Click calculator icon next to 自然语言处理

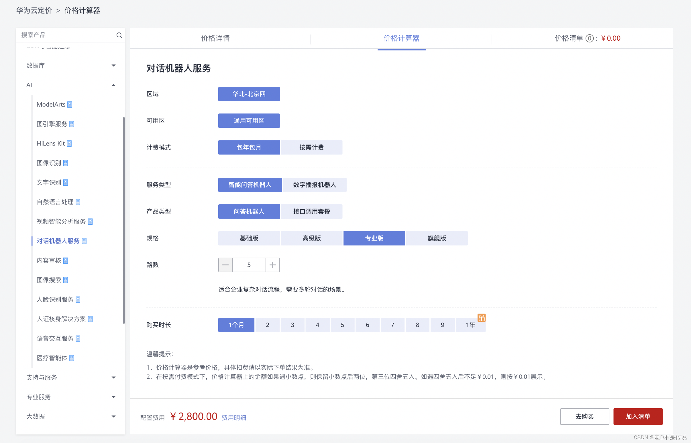click(x=78, y=202)
